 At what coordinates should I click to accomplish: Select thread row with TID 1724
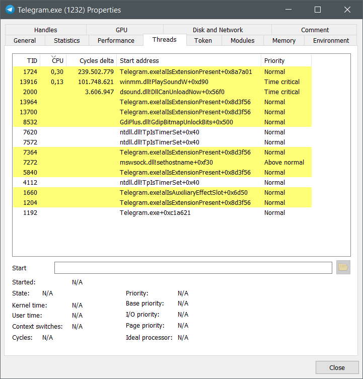coord(162,72)
